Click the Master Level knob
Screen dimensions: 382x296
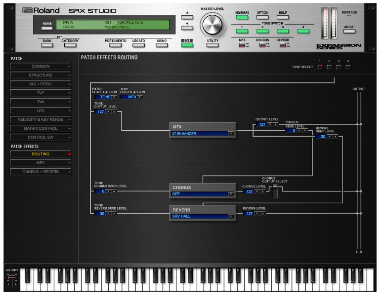212,25
